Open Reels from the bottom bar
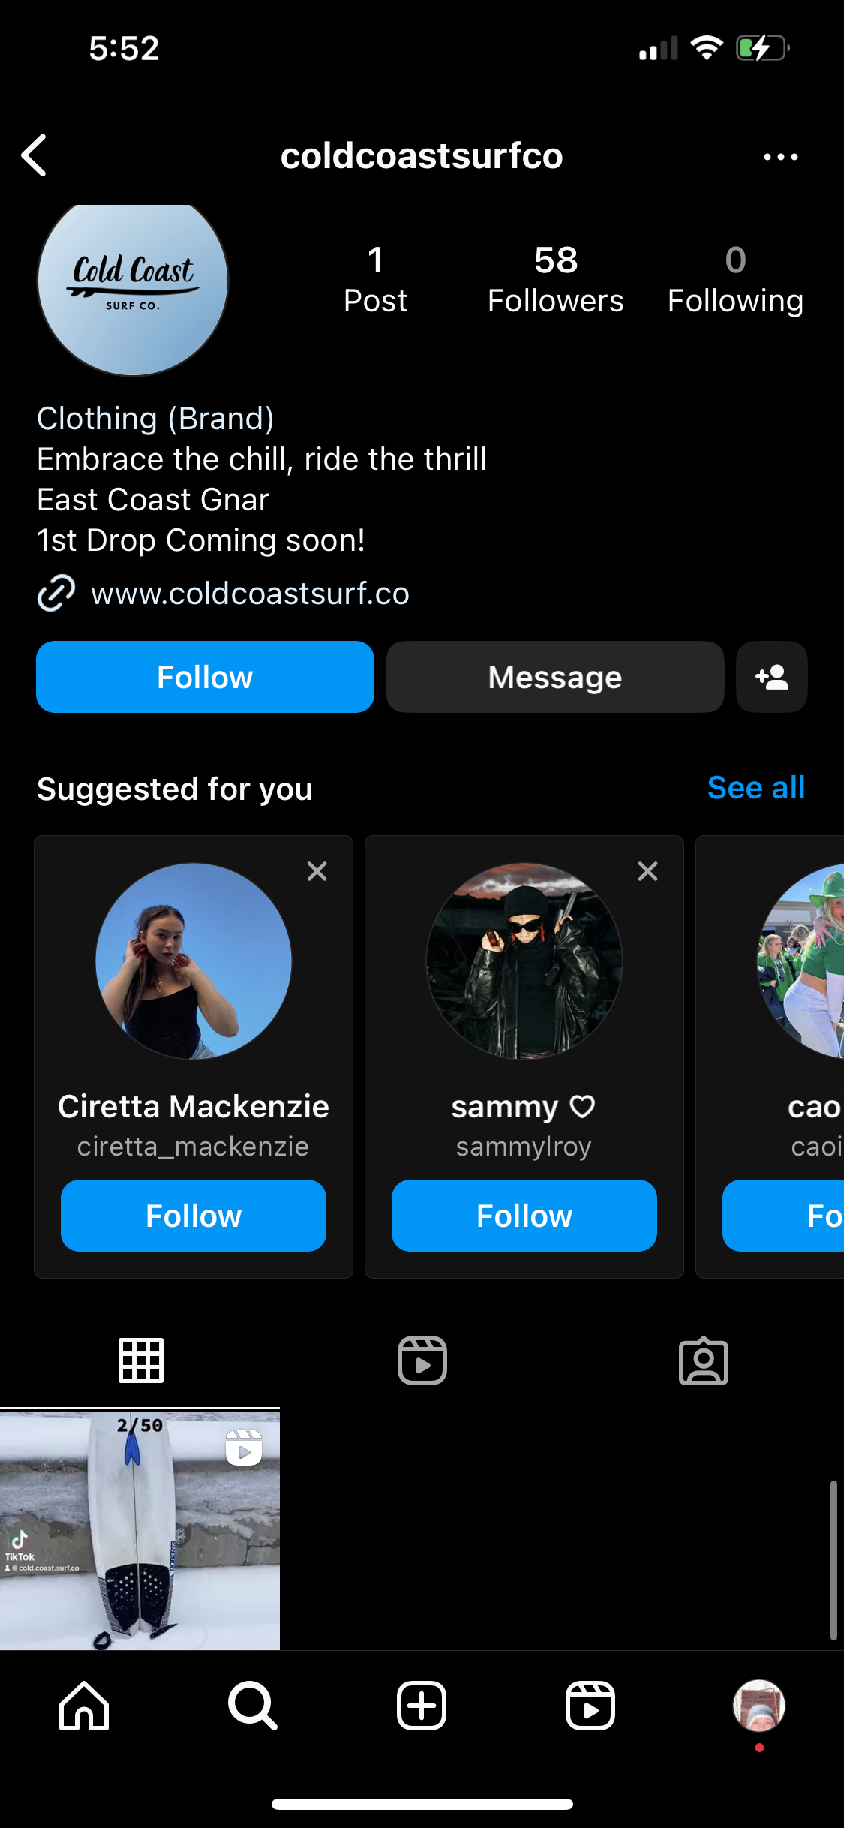This screenshot has height=1828, width=844. [590, 1706]
